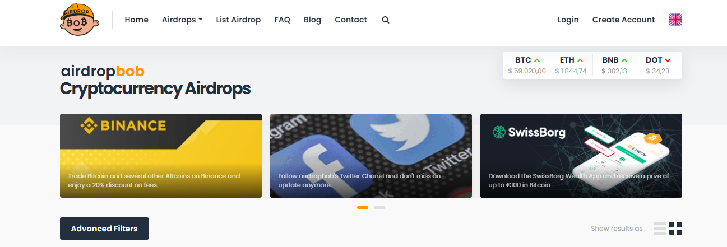This screenshot has width=727, height=247.
Task: Click the BTC price ticker
Action: point(527,65)
